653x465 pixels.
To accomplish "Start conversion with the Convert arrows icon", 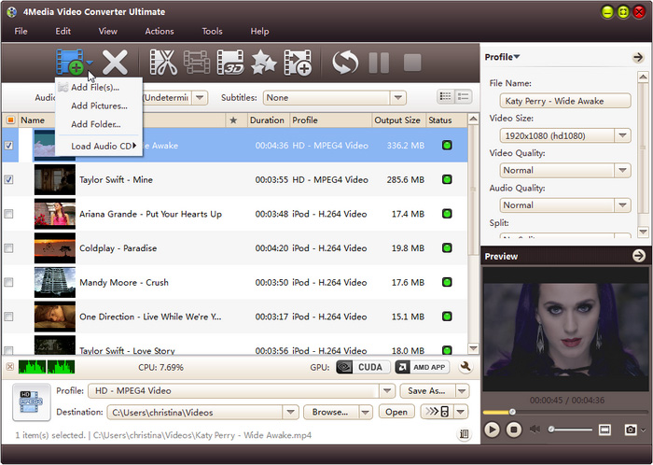I will 345,63.
